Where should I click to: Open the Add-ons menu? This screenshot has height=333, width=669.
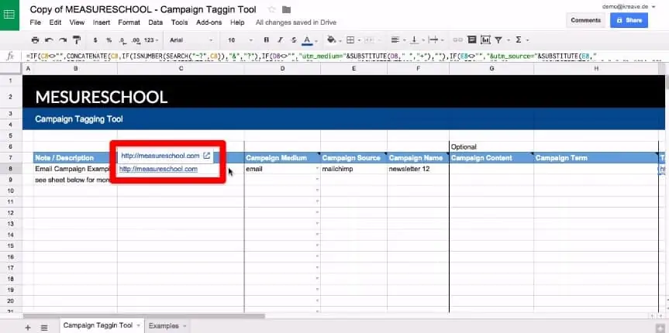[x=209, y=22]
